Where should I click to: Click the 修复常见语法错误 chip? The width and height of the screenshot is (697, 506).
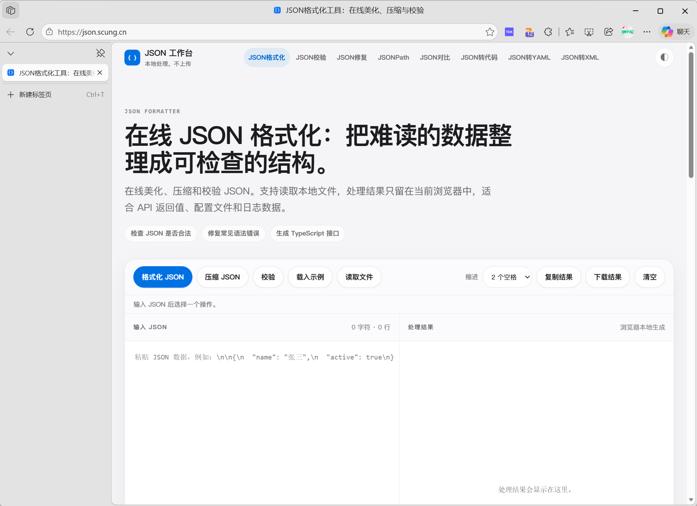(234, 233)
